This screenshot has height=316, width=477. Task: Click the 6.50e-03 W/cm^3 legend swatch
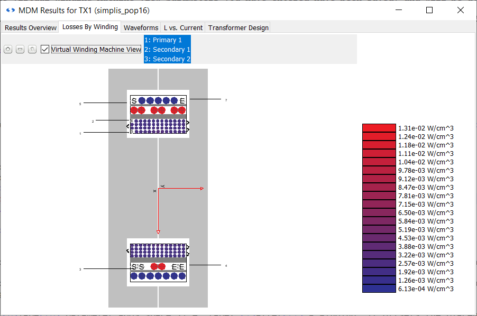379,212
